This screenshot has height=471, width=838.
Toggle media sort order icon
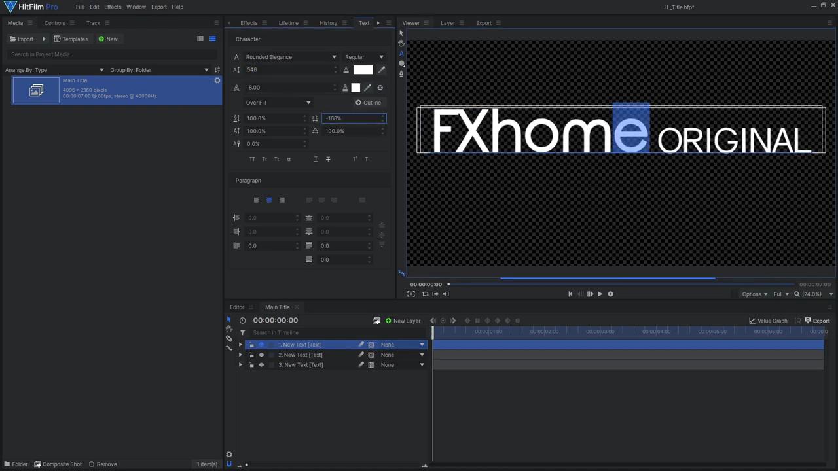tap(217, 70)
